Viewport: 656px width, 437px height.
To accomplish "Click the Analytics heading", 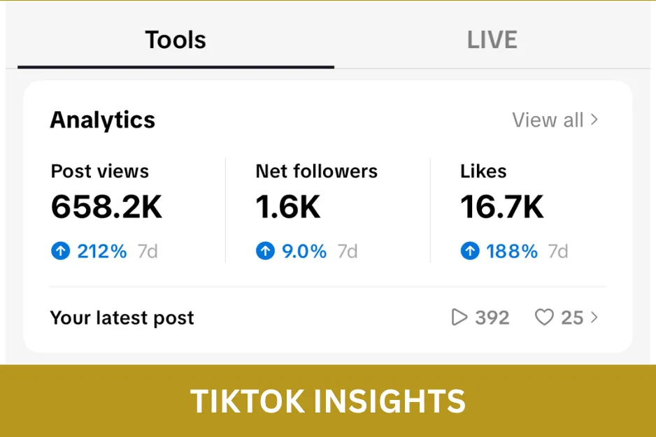I will pyautogui.click(x=103, y=120).
